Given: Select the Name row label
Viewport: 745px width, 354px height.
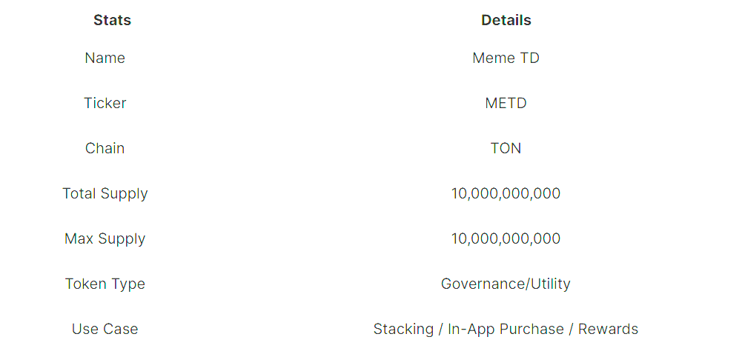Looking at the screenshot, I should tap(105, 58).
